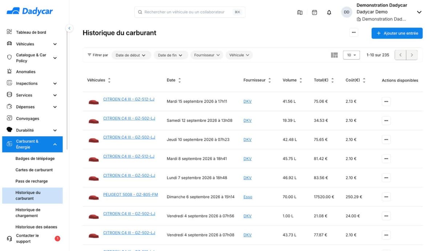The image size is (436, 251).
Task: Sort by the Coût(€) column
Action: click(x=364, y=81)
